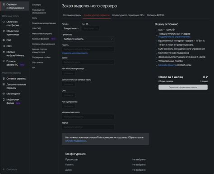Click the DNS globe icon
Viewport: 214px width, 174px height.
pos(4,40)
